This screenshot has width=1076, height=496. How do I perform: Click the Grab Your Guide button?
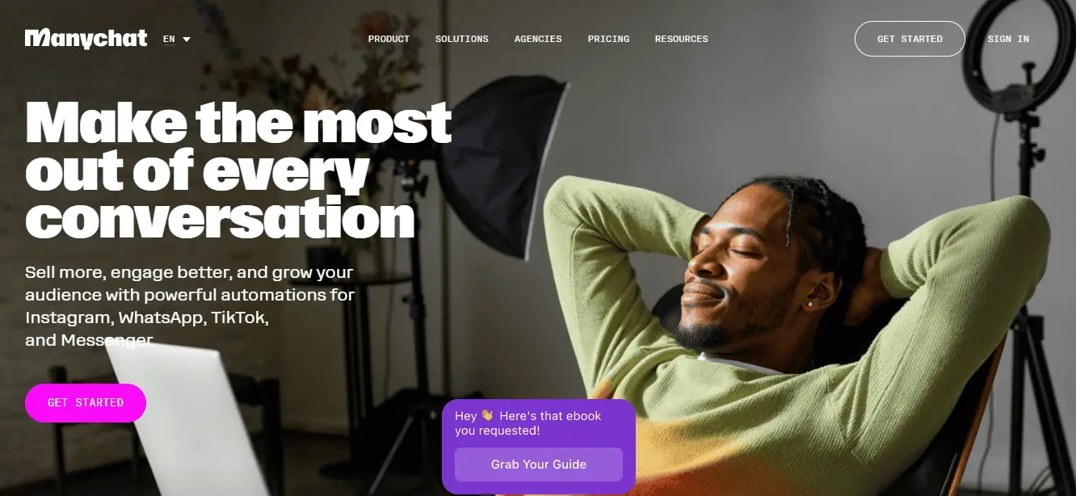[x=539, y=464]
